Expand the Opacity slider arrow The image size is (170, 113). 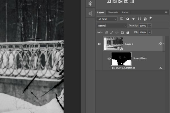[x=150, y=26]
